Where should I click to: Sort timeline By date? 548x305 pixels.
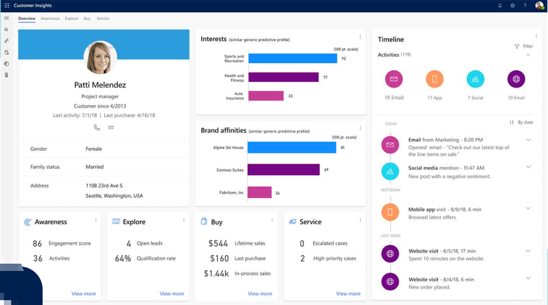click(521, 122)
